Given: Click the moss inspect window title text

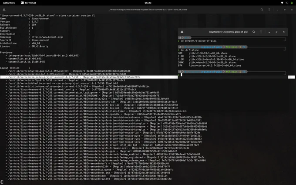Looking at the screenshot, I should tap(148, 10).
